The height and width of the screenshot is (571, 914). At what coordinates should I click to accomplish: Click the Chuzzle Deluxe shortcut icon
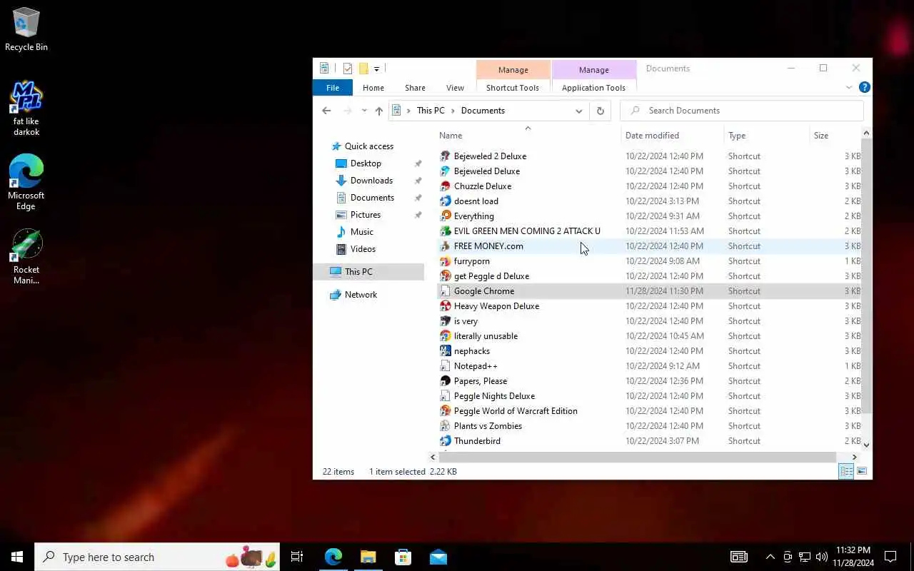click(446, 186)
